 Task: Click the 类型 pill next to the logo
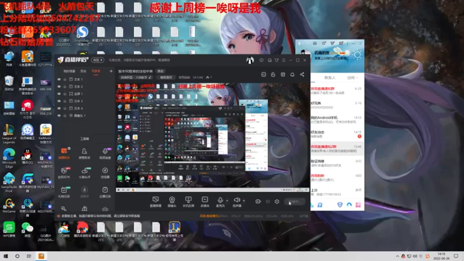point(97,60)
